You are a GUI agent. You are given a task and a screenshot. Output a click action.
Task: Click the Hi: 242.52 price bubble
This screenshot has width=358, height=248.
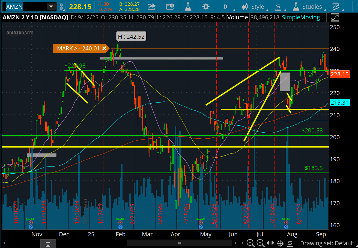(x=131, y=36)
